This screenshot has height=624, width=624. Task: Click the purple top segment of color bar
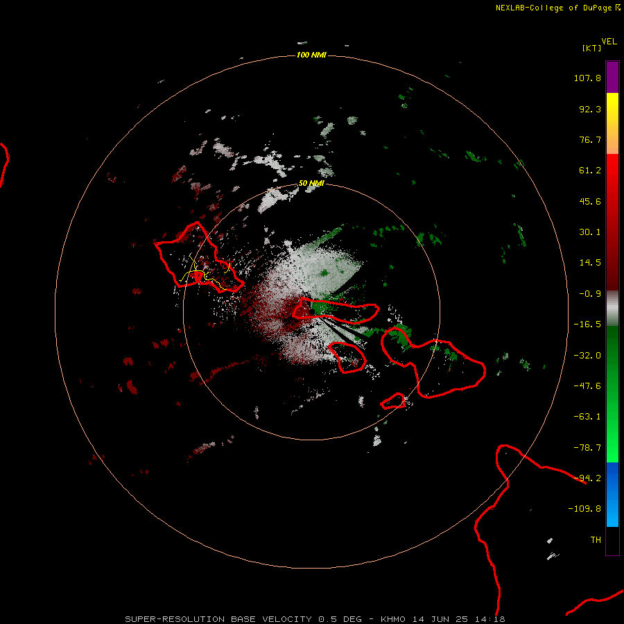pos(612,77)
